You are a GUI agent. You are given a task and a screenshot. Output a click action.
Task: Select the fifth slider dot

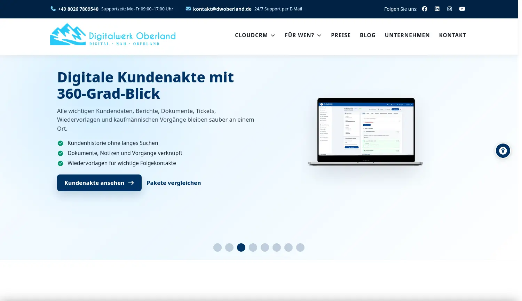click(x=265, y=247)
